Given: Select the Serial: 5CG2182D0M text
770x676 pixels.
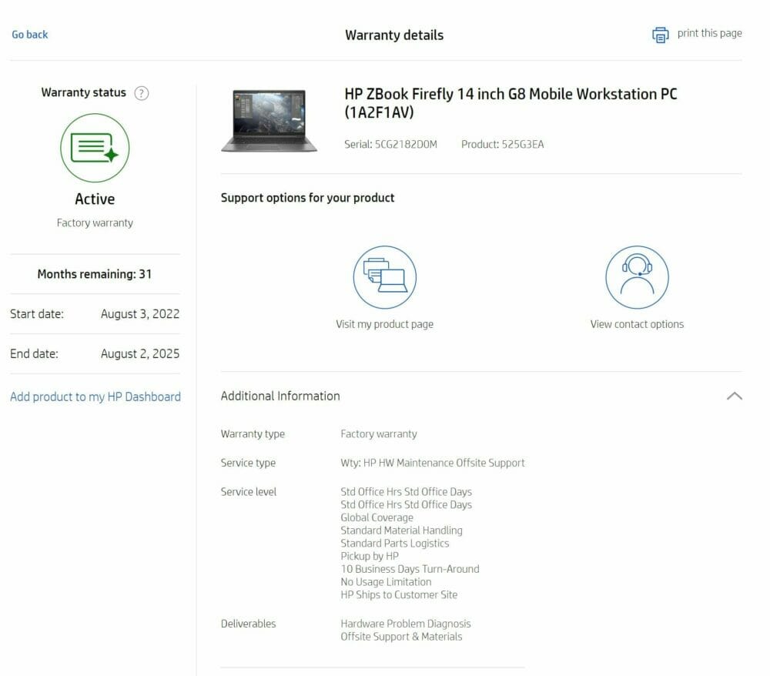Looking at the screenshot, I should (390, 144).
